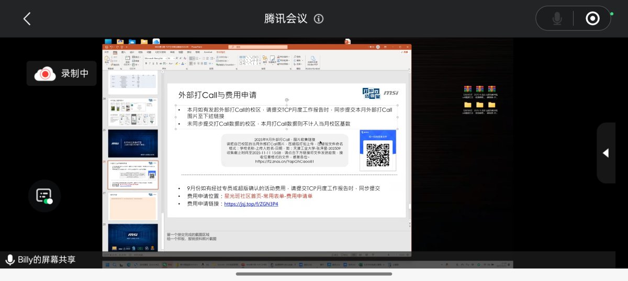Tap the circular target icon at top right
The width and height of the screenshot is (628, 281).
[592, 19]
